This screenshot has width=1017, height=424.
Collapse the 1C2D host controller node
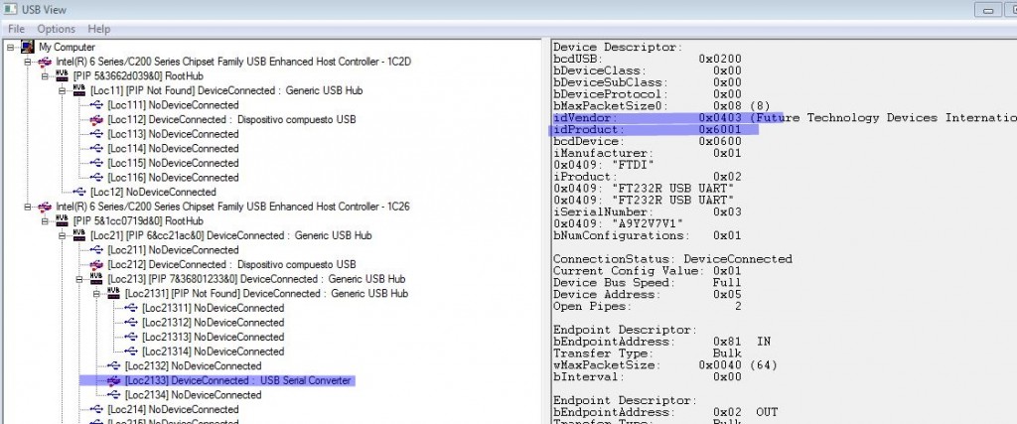point(27,62)
